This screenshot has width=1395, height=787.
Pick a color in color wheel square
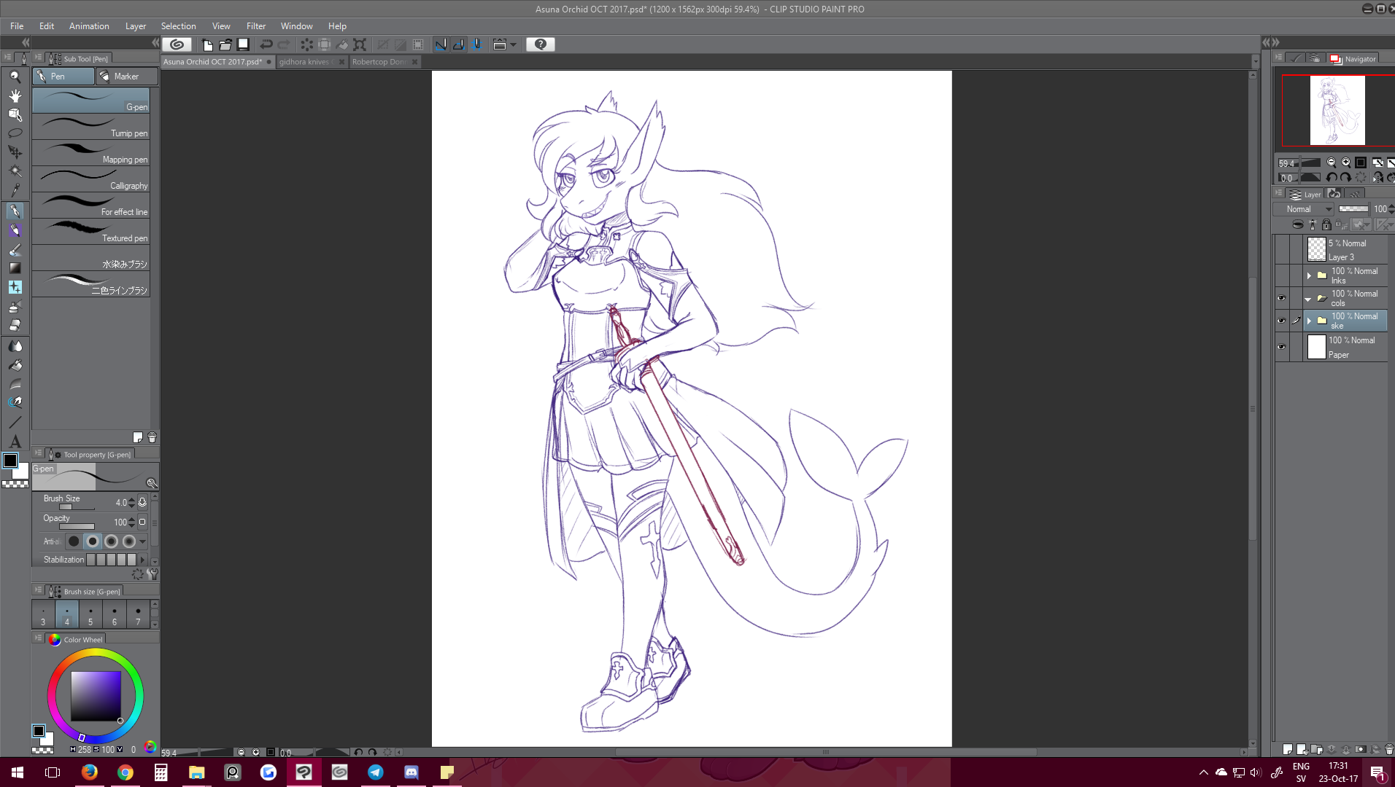(x=96, y=696)
